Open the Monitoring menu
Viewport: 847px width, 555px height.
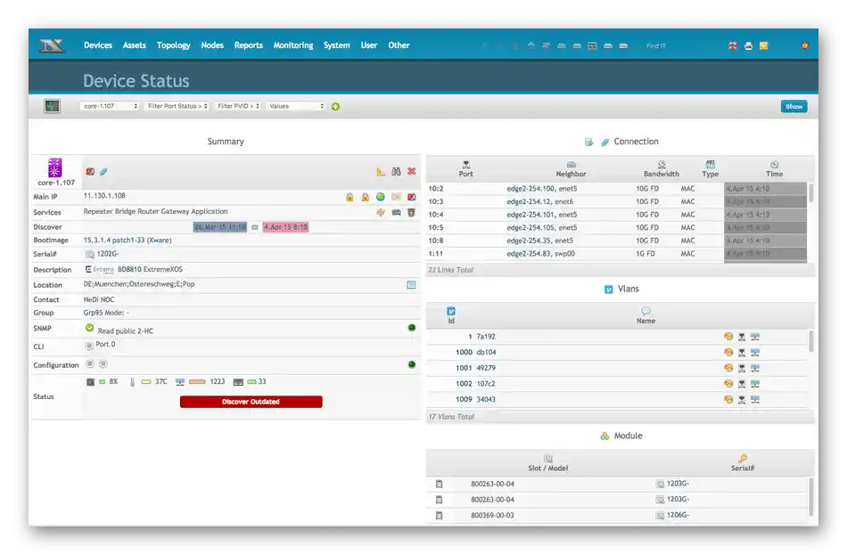(x=292, y=45)
